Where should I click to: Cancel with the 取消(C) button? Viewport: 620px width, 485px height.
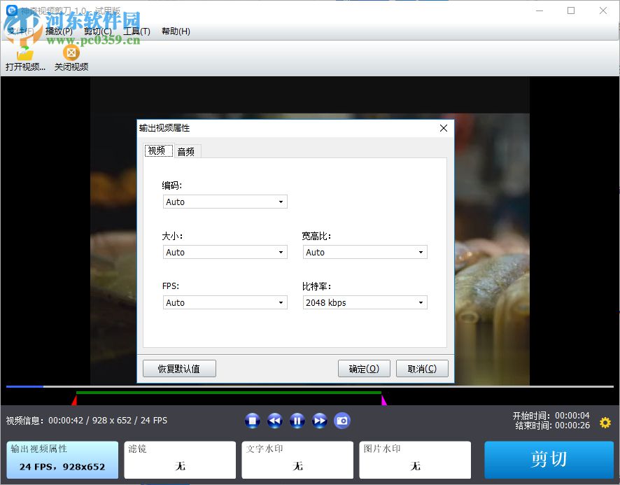pyautogui.click(x=422, y=369)
